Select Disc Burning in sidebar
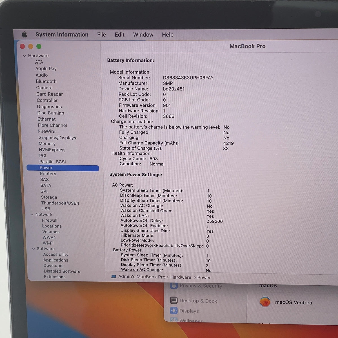338x338 pixels. 51,113
